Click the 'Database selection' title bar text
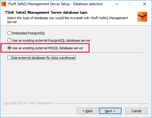The height and width of the screenshot is (118, 152). (x=88, y=4)
